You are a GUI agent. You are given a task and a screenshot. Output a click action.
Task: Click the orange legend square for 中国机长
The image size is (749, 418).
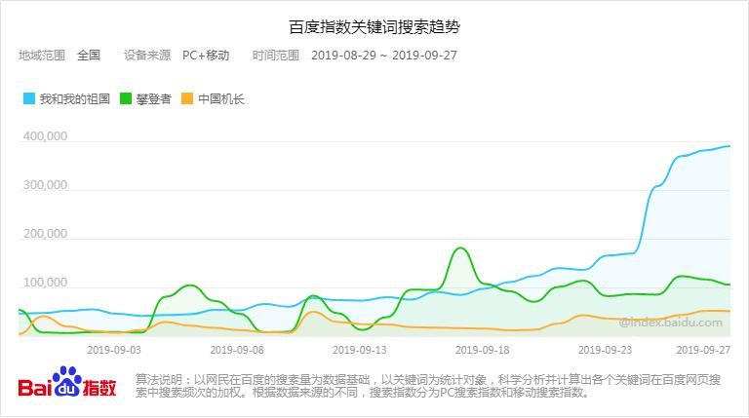pyautogui.click(x=187, y=98)
